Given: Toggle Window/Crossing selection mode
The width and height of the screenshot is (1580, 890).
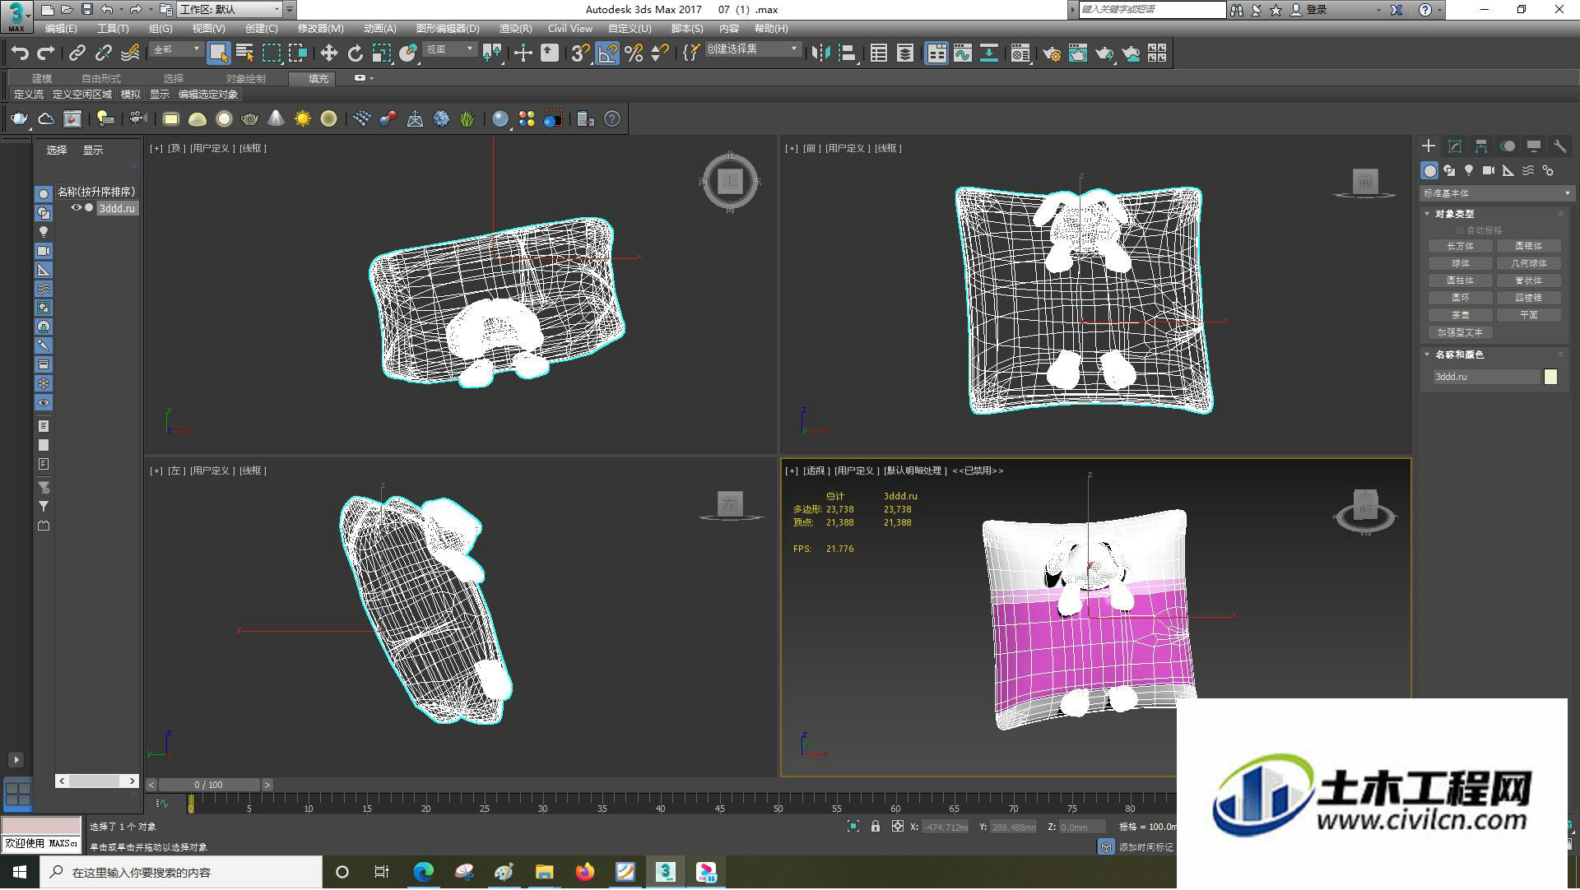Looking at the screenshot, I should [298, 53].
